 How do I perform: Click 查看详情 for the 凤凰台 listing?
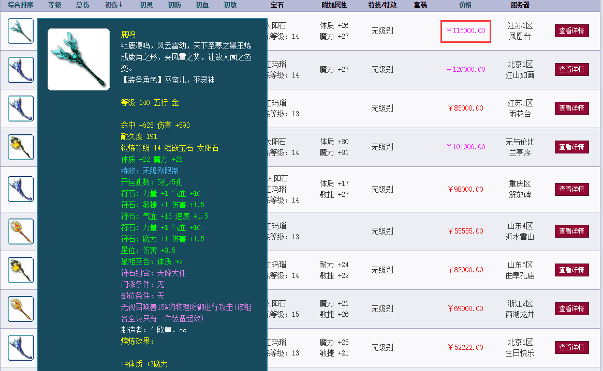(571, 31)
